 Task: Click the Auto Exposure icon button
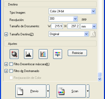coord(14,54)
